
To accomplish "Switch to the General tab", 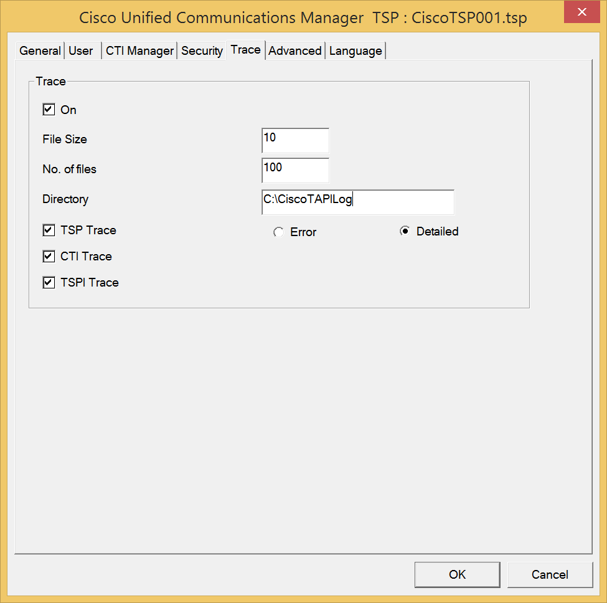I will point(39,50).
